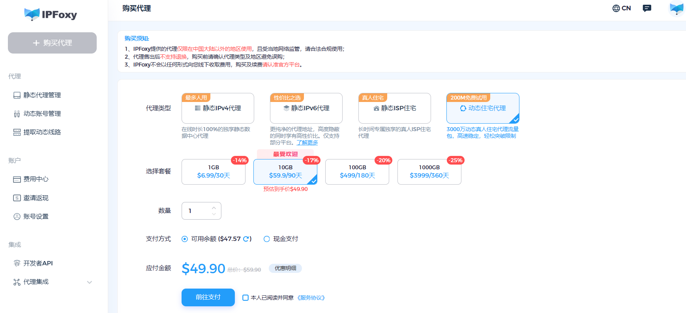
Task: Open the user avatar menu
Action: [677, 8]
